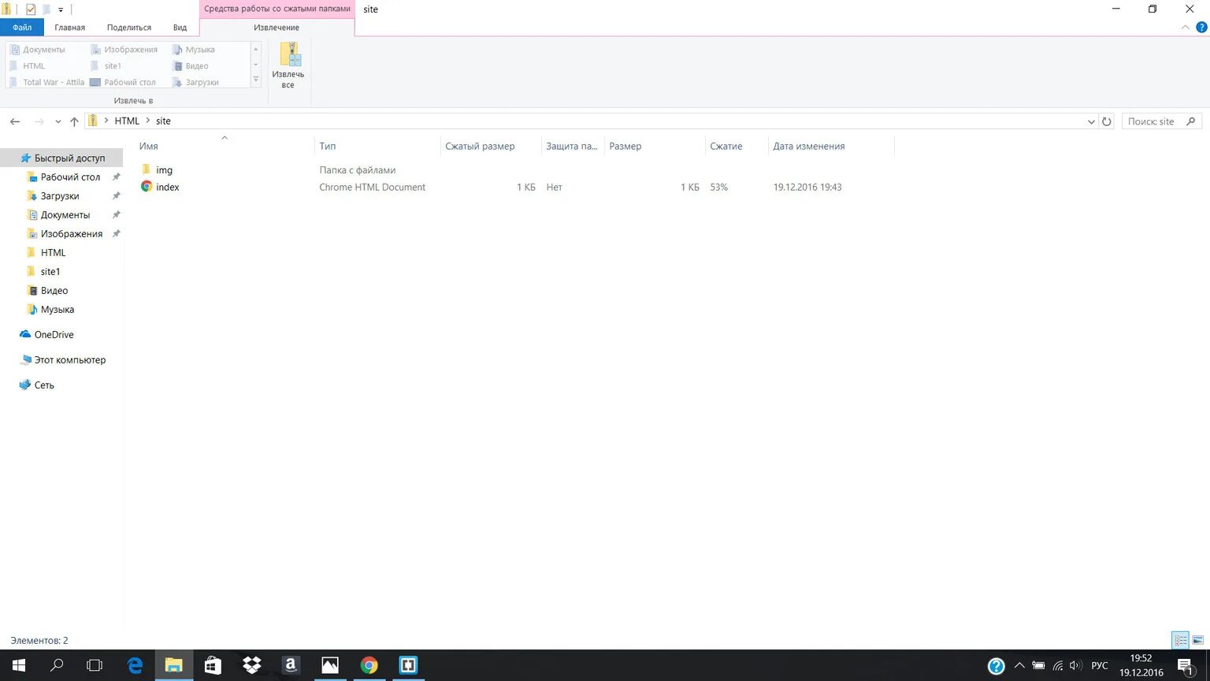Sort by Сжатый размер column
The height and width of the screenshot is (681, 1210).
click(x=480, y=146)
